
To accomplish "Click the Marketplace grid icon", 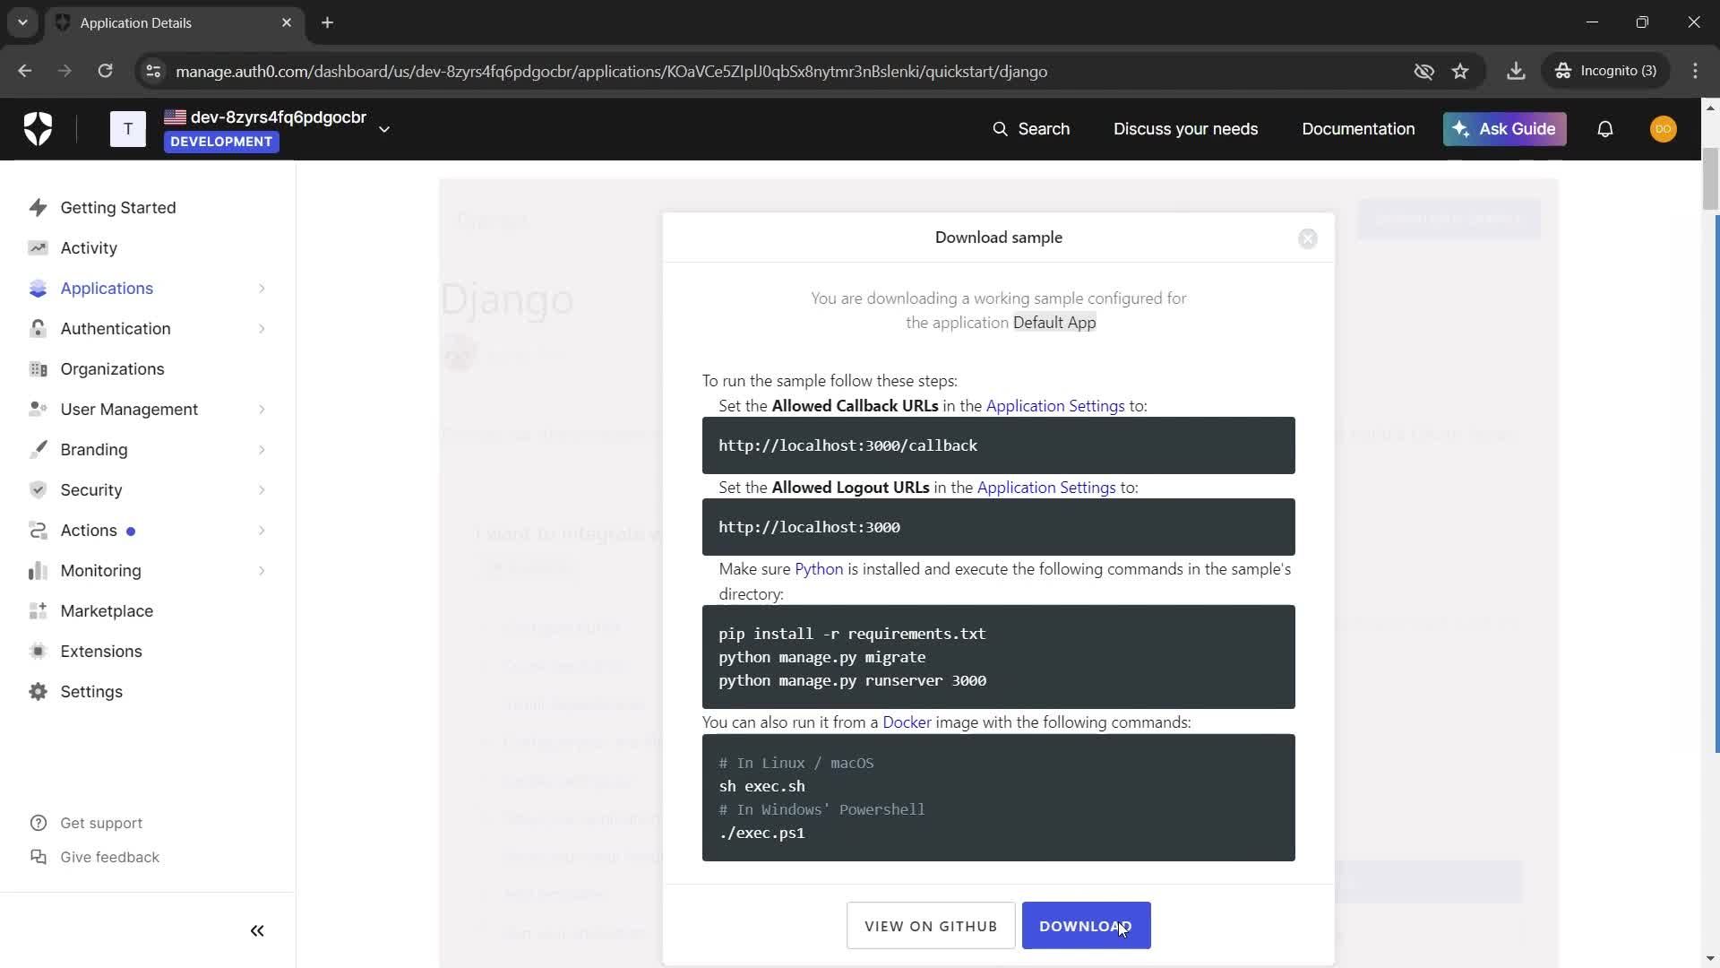I will click(x=38, y=611).
